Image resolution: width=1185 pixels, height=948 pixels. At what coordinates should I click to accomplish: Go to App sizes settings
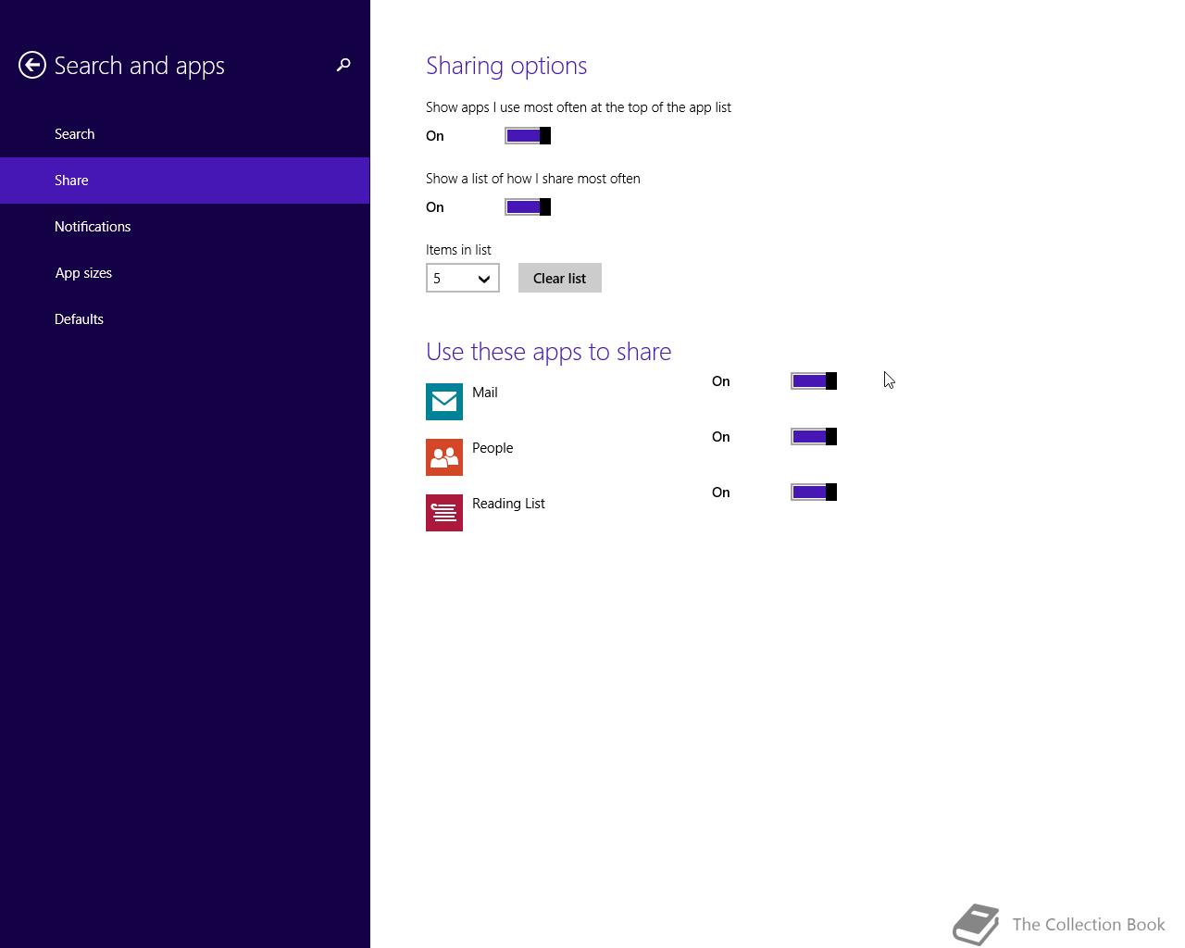coord(185,273)
